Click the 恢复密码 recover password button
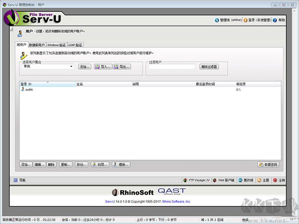The width and height of the screenshot is (299, 224). tap(268, 165)
